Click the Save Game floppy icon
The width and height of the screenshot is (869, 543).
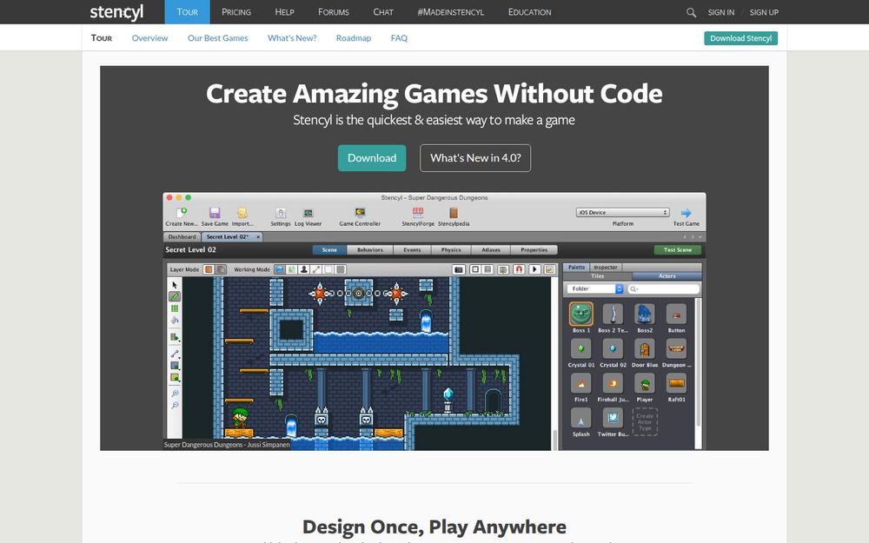(215, 213)
